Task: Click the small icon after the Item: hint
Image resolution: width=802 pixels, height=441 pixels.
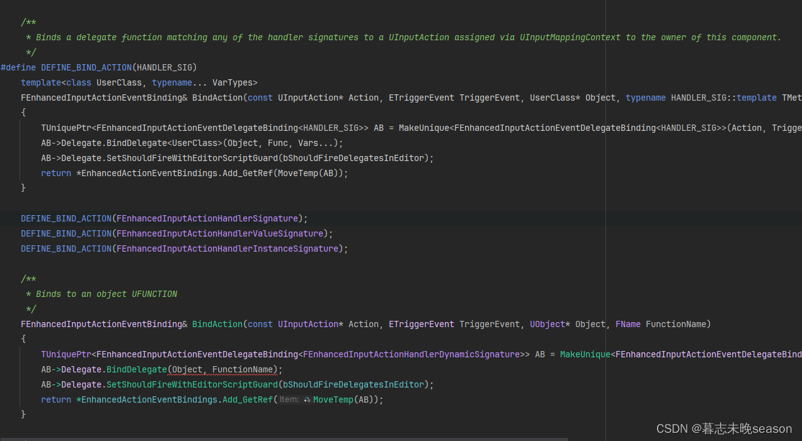Action: click(307, 399)
